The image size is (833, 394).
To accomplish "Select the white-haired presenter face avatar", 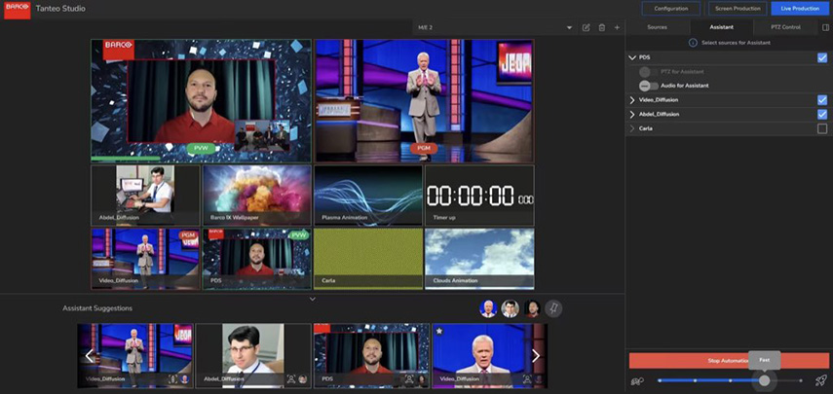I will pos(488,308).
